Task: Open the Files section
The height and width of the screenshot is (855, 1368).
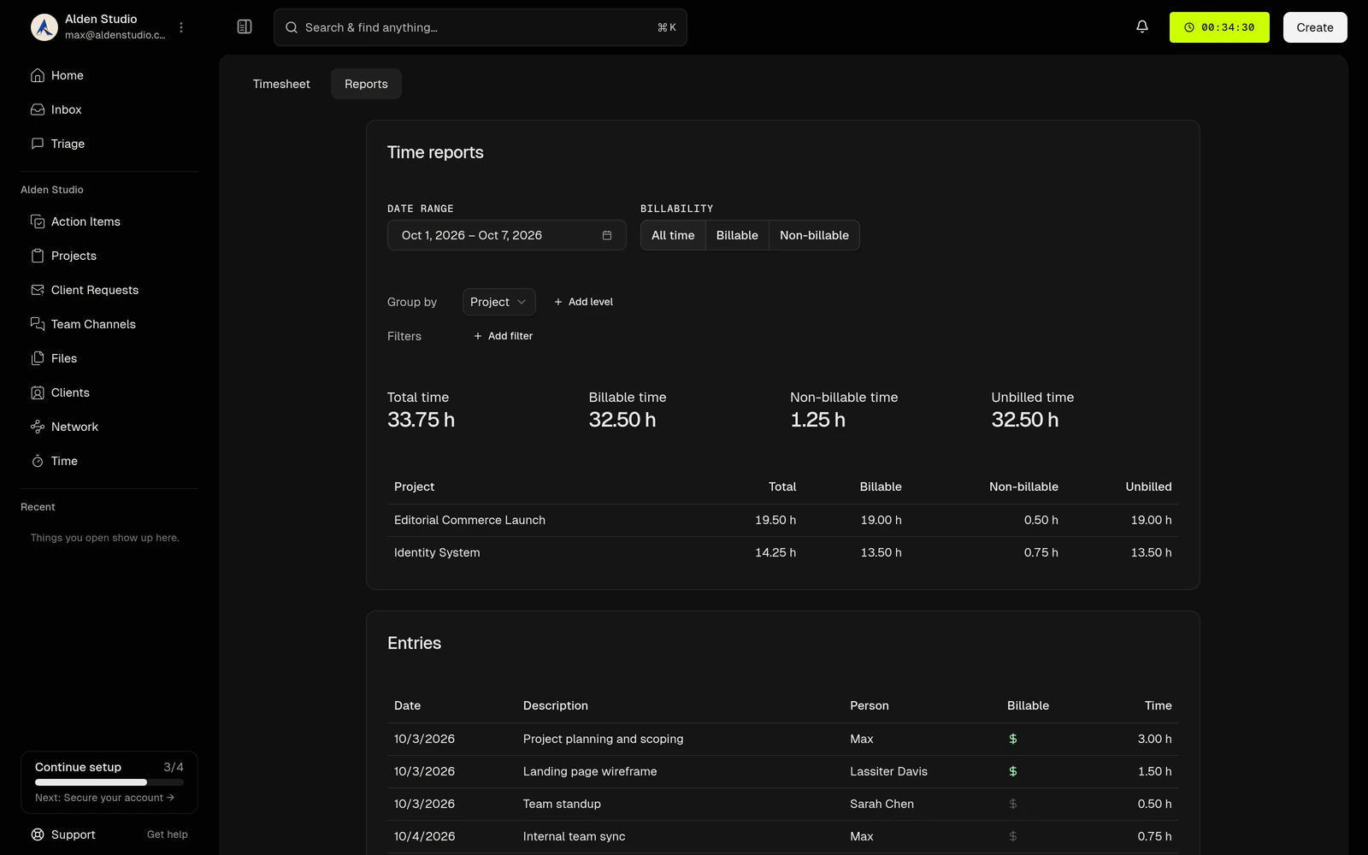Action: click(x=109, y=358)
